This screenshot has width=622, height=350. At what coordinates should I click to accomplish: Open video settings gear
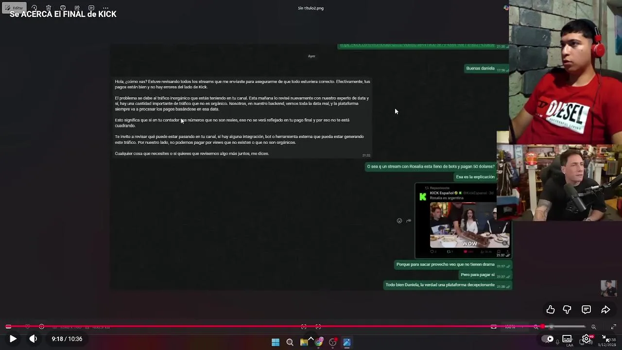pyautogui.click(x=586, y=339)
